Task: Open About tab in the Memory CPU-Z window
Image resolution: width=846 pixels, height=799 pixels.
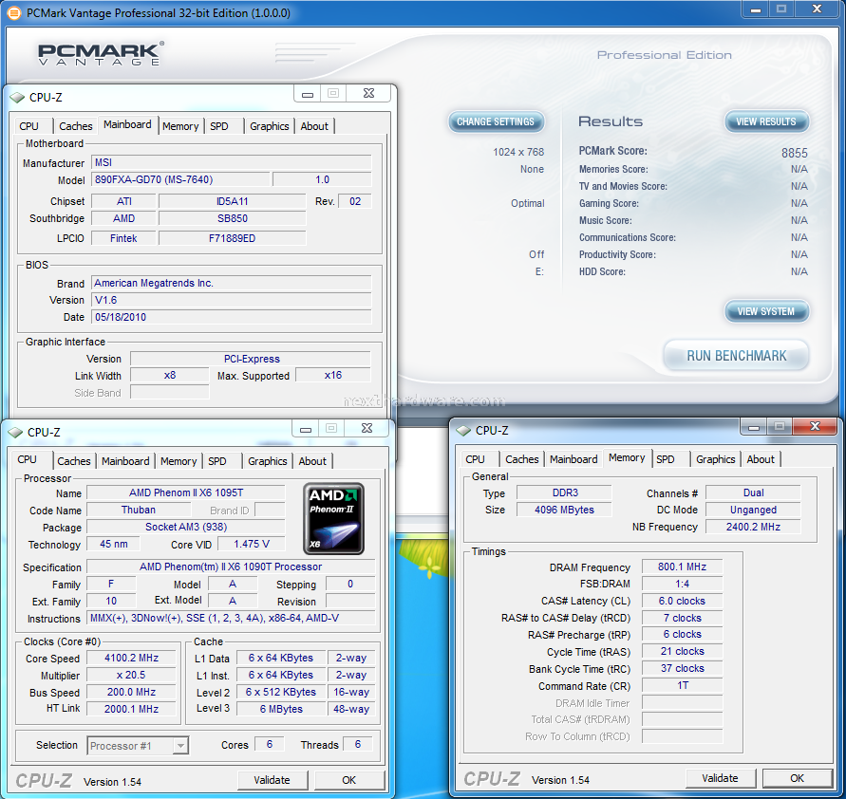Action: [761, 459]
